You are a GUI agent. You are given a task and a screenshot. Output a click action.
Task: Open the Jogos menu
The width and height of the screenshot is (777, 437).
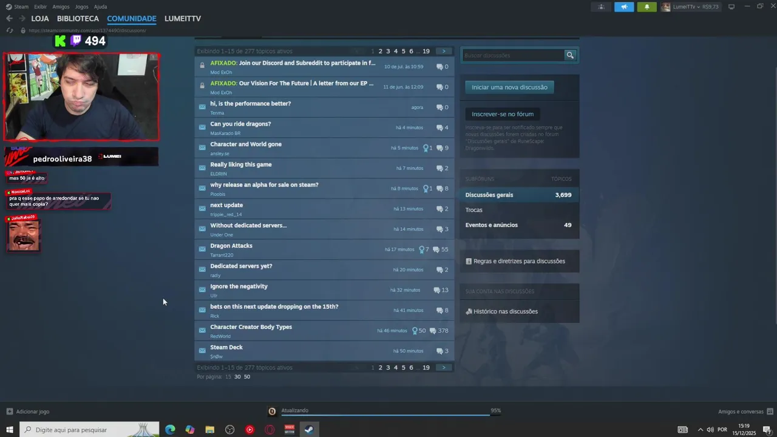pyautogui.click(x=81, y=7)
